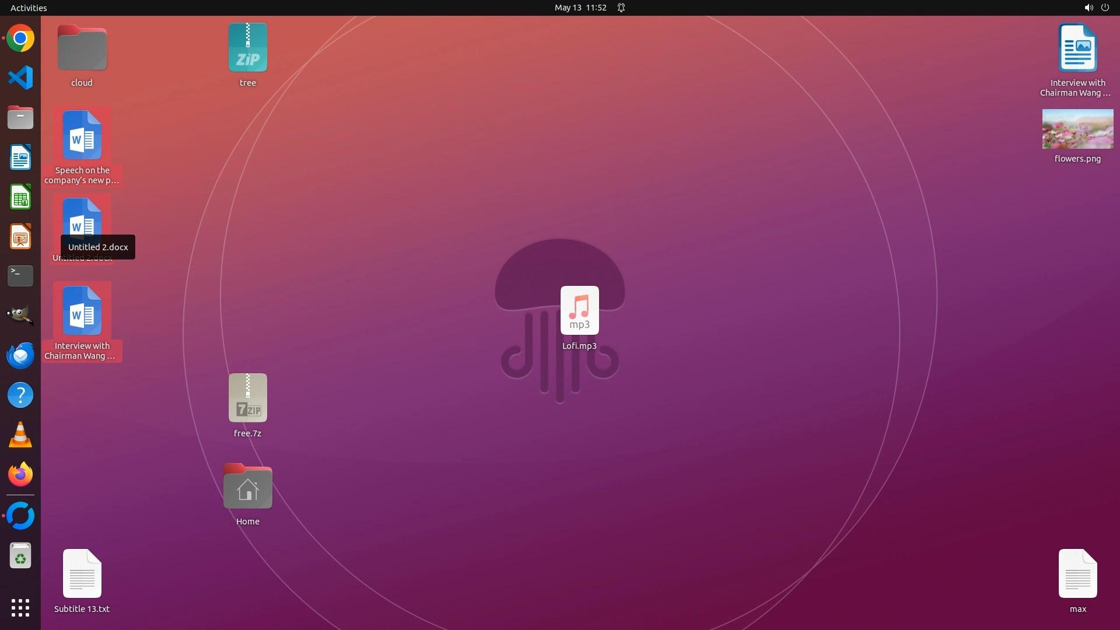This screenshot has height=630, width=1120.
Task: Open Firefox browser from the dock
Action: point(20,475)
